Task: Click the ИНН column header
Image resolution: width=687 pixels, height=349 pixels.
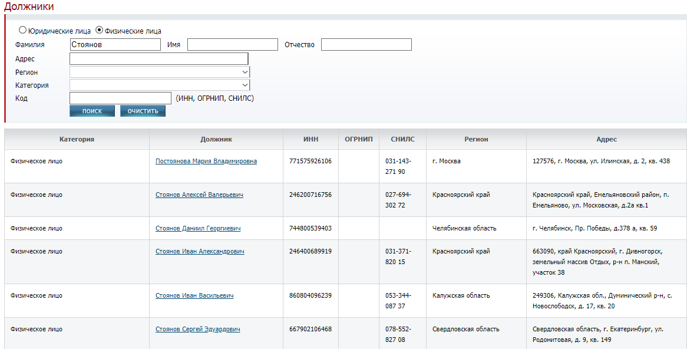Action: tap(311, 139)
